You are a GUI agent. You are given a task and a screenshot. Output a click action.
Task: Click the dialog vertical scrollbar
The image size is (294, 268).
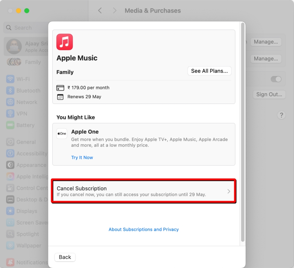[x=242, y=132]
